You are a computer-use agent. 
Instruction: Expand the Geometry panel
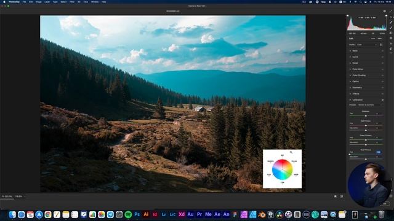pos(357,88)
